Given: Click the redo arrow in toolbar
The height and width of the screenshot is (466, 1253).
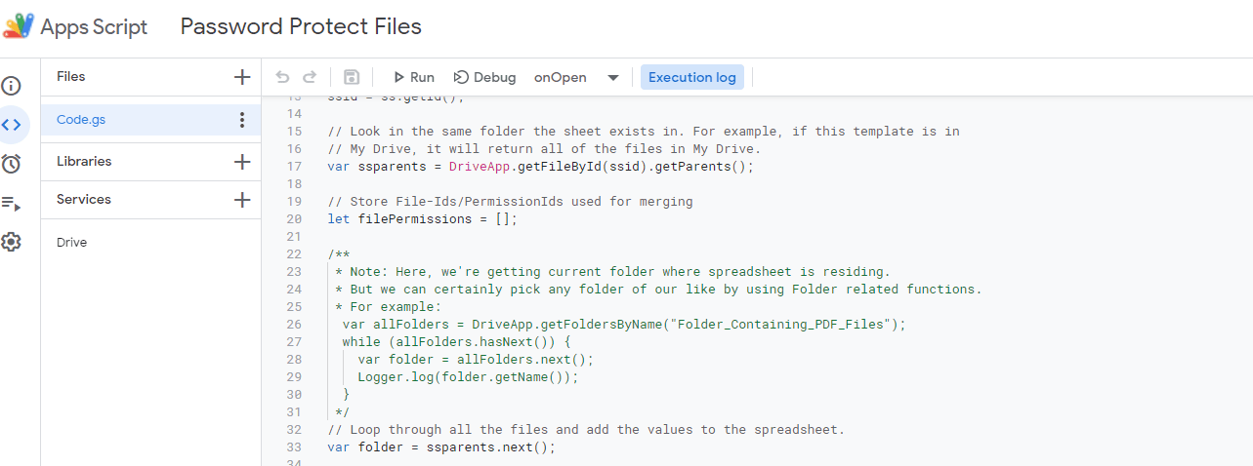Looking at the screenshot, I should pos(310,77).
